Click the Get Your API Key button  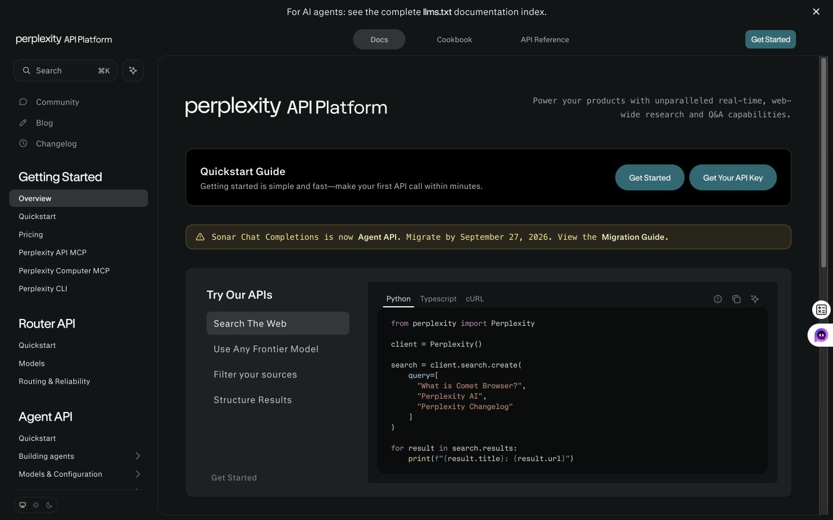tap(733, 177)
